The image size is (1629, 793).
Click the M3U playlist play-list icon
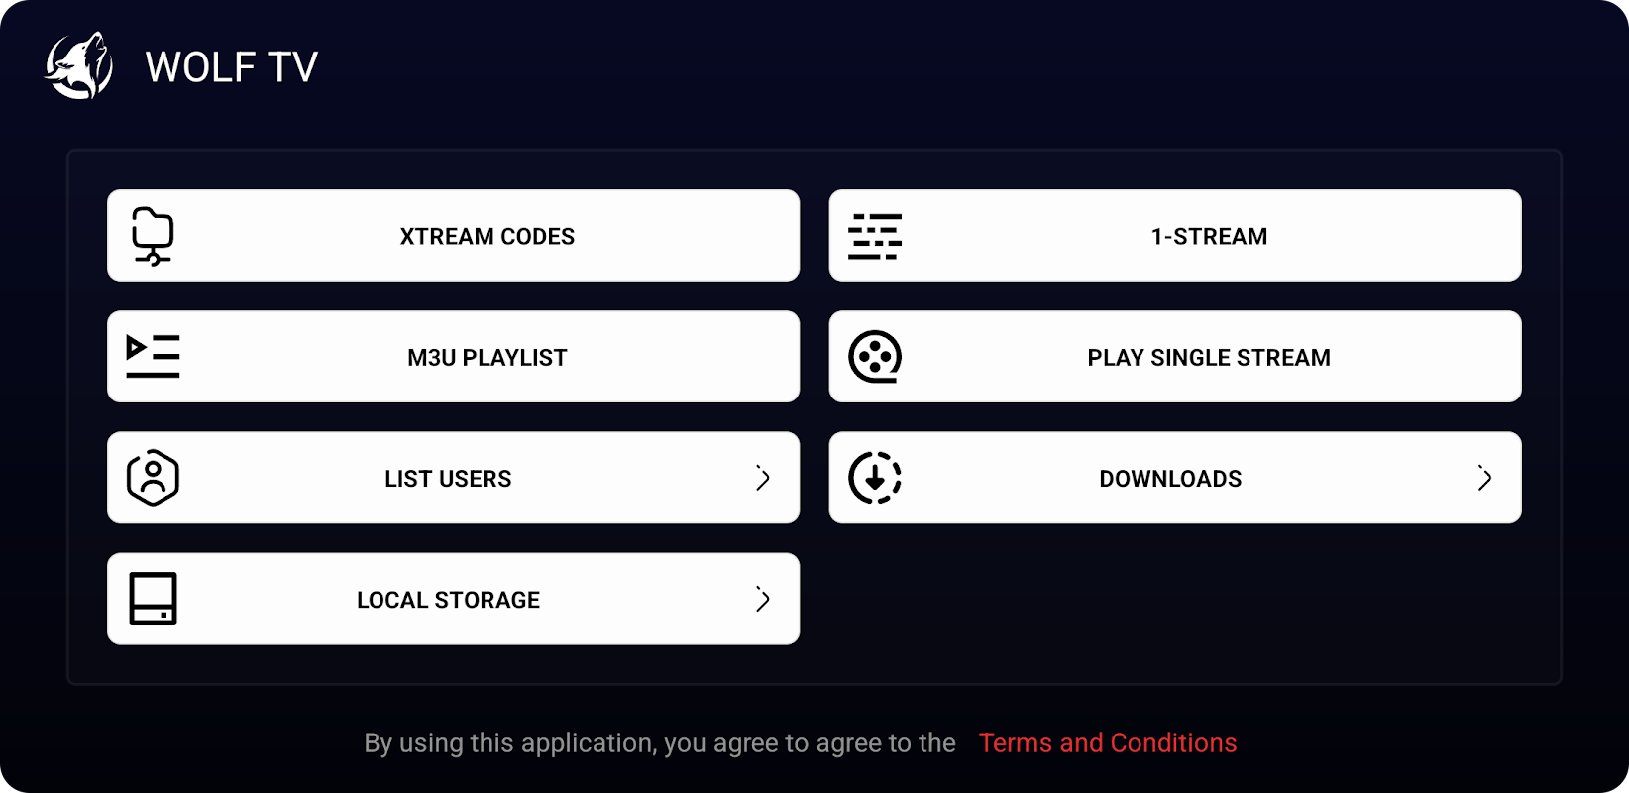pyautogui.click(x=153, y=357)
